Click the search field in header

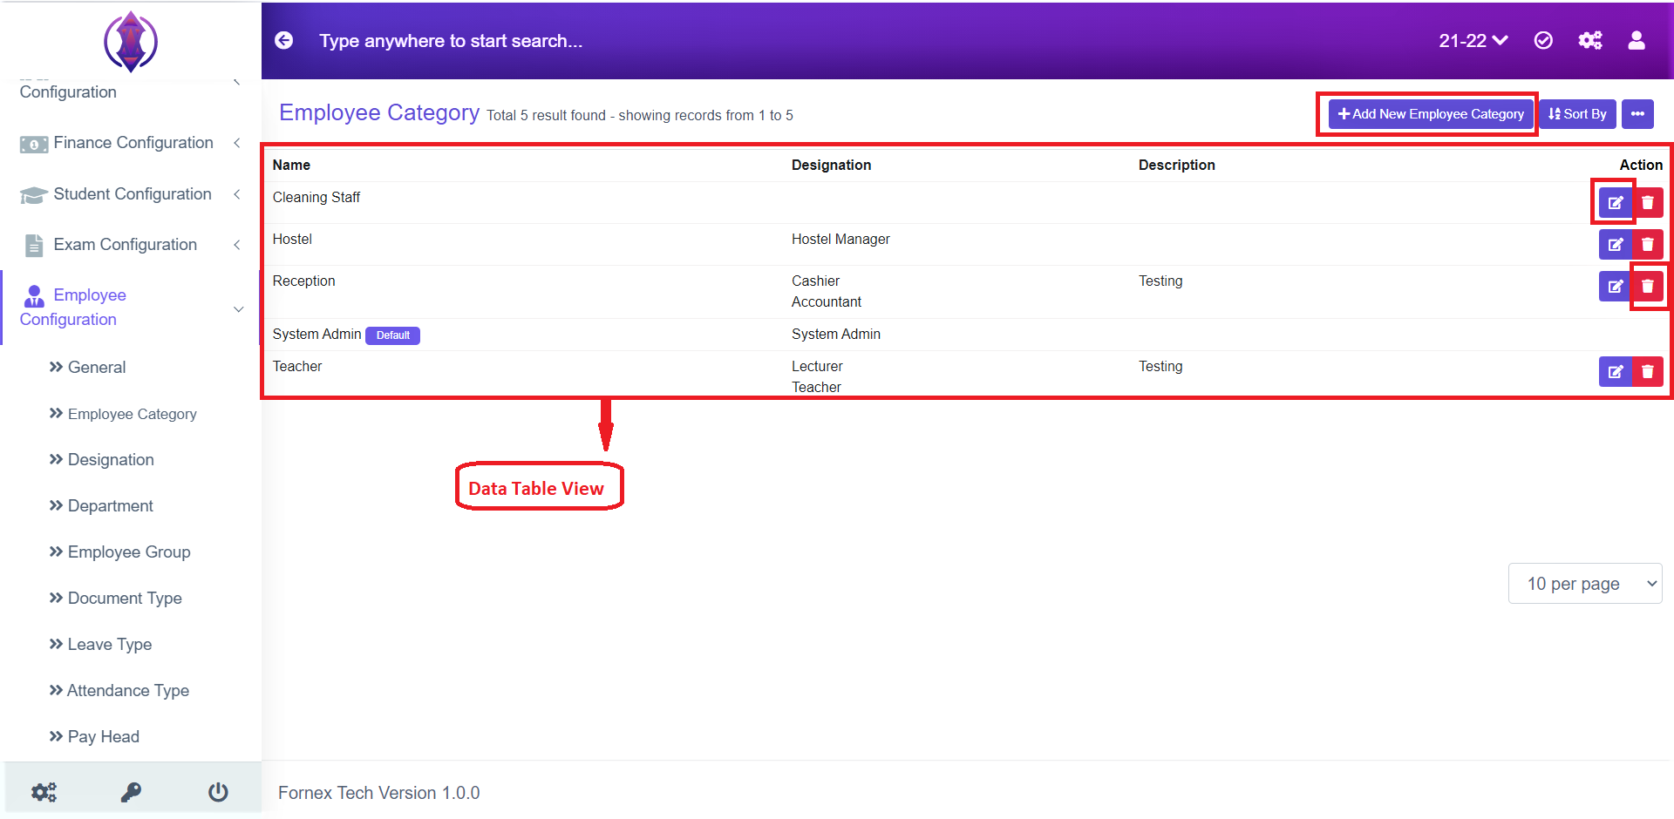coord(451,41)
